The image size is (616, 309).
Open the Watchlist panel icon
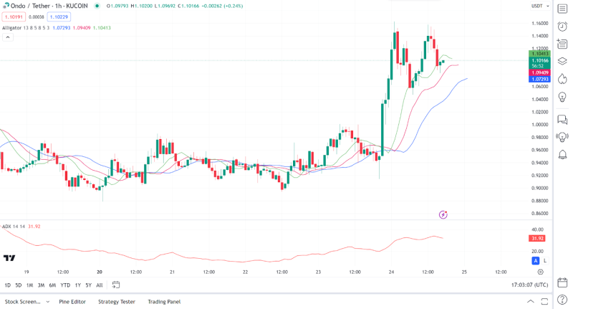tap(562, 9)
